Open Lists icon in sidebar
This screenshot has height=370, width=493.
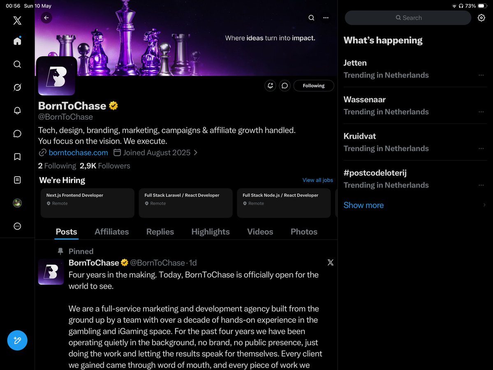[17, 180]
